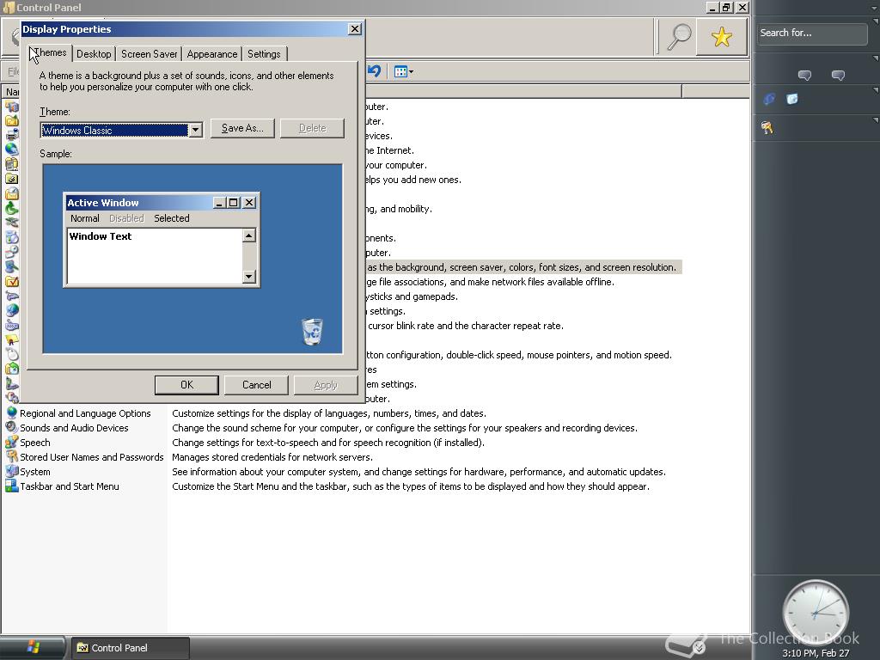Click the sidebar date and time text
The height and width of the screenshot is (660, 880).
816,653
